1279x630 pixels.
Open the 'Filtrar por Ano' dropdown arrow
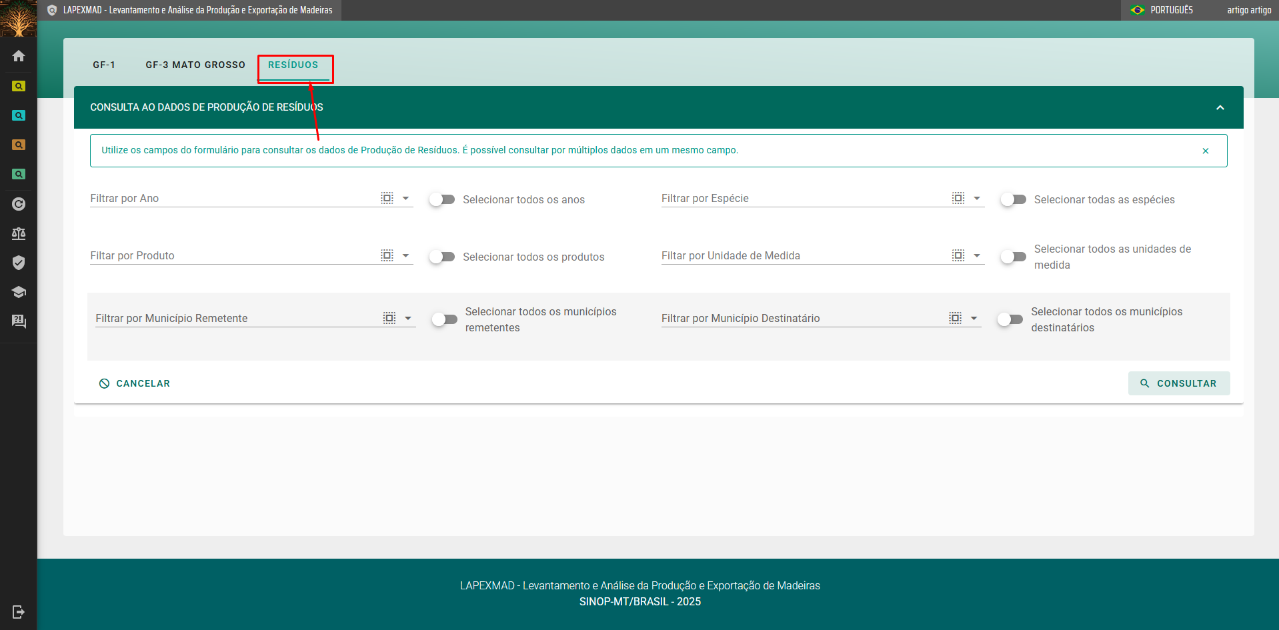[x=405, y=199]
